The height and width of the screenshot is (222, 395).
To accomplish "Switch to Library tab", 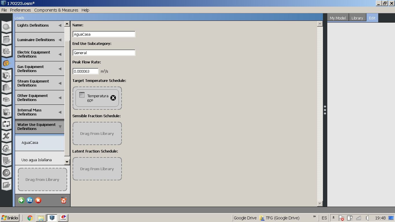I will (357, 18).
